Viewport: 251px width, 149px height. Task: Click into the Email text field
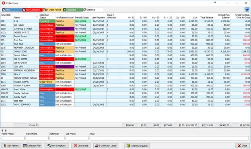(x=169, y=138)
